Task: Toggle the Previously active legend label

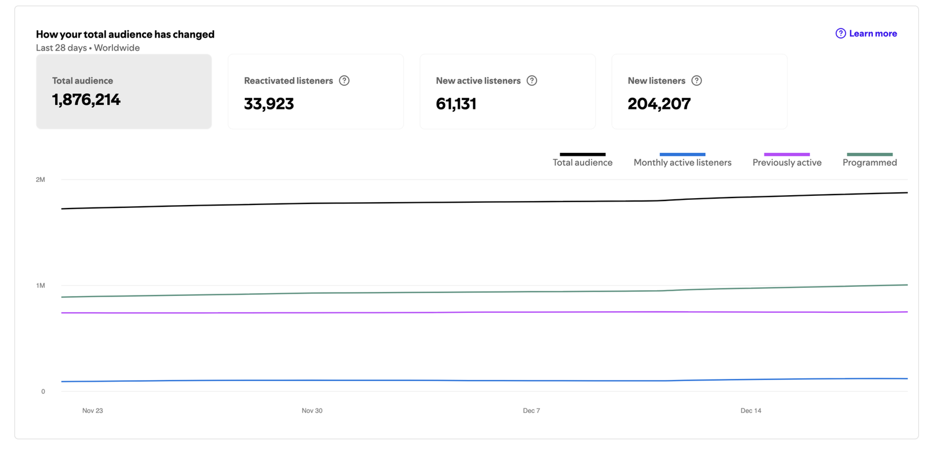Action: [786, 163]
